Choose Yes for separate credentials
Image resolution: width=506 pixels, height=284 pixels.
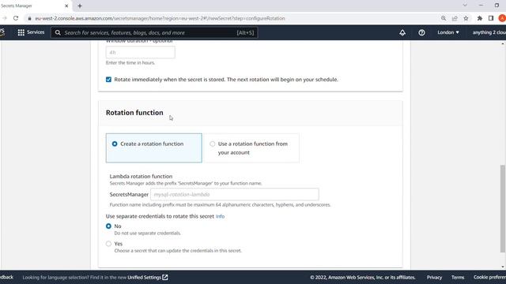click(108, 244)
